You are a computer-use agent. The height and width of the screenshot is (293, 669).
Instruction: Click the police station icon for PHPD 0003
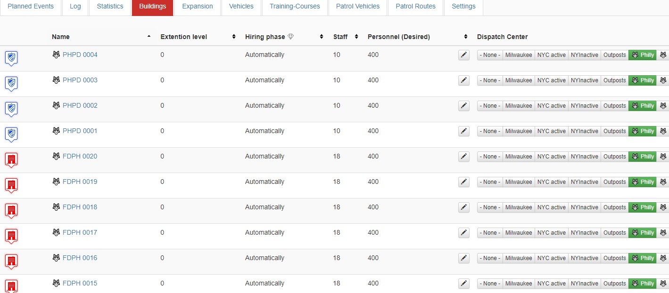click(x=11, y=84)
